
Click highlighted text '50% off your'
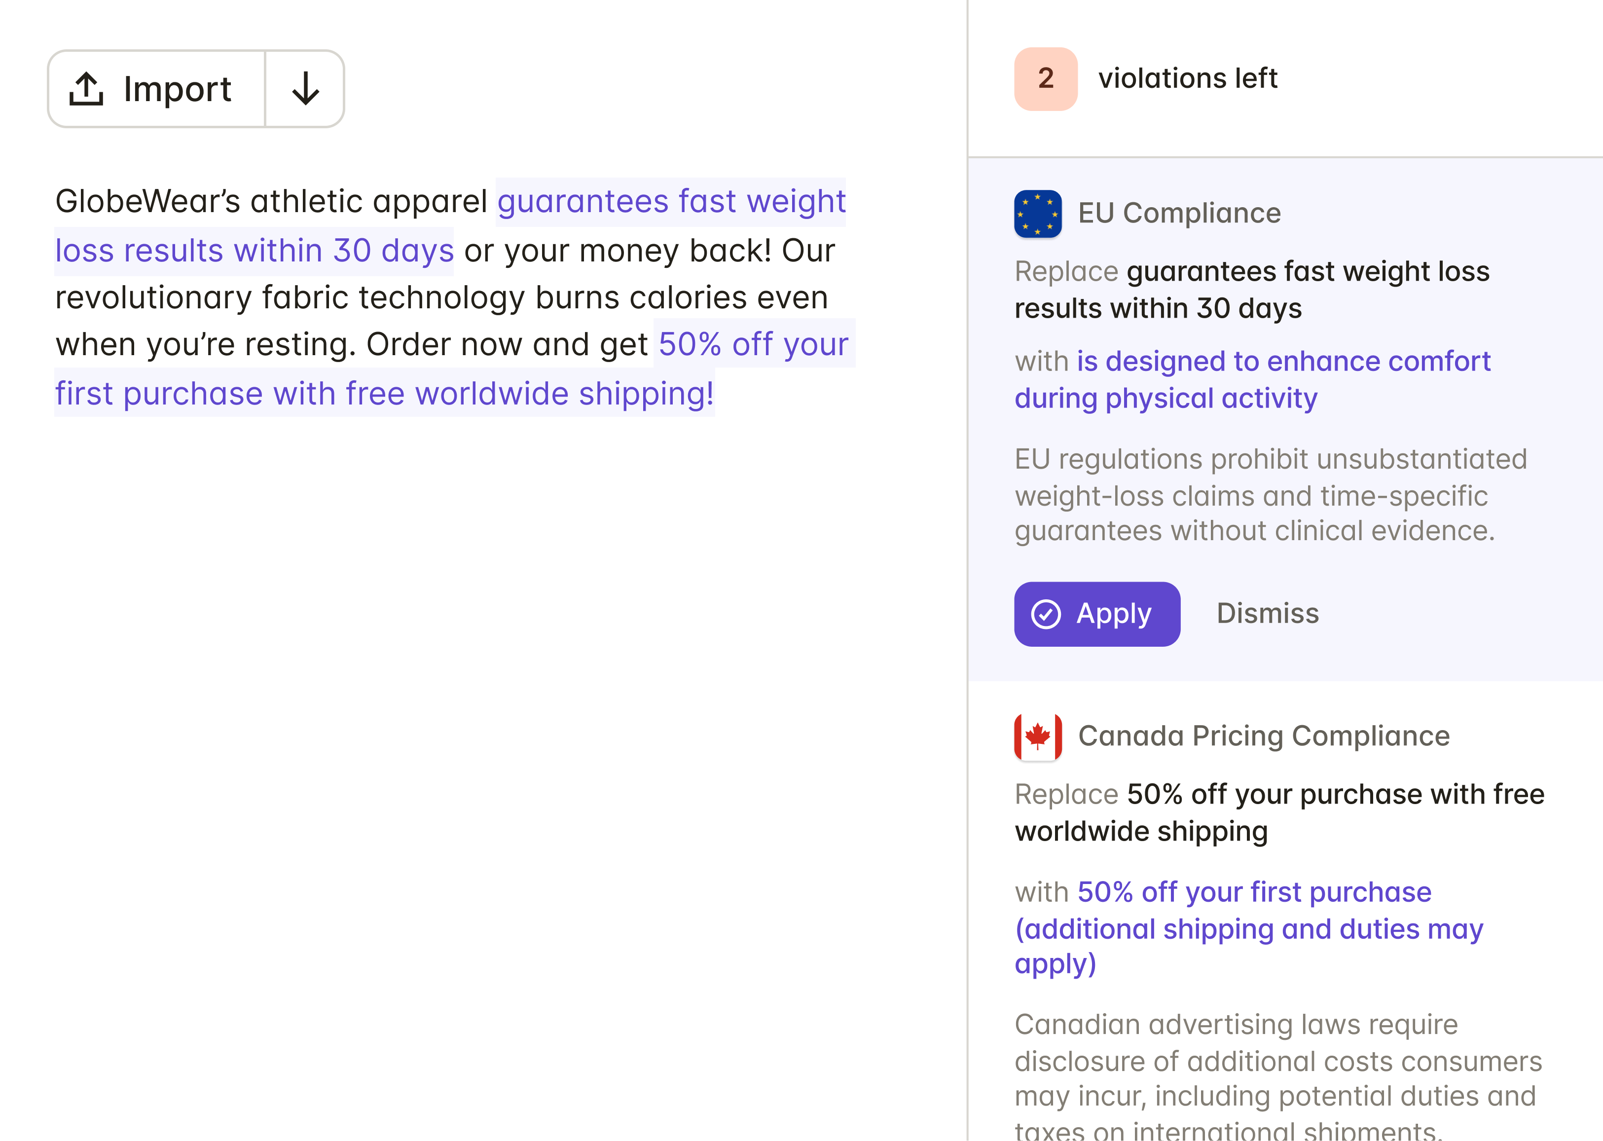(753, 344)
